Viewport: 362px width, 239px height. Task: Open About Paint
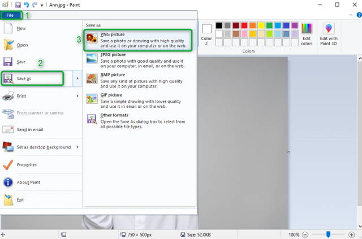tap(41, 182)
